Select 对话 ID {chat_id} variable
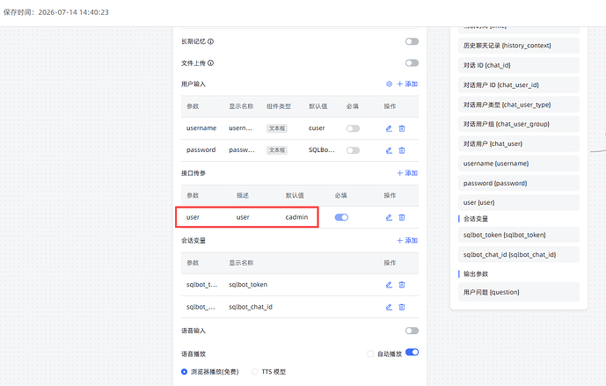Screen dimensions: 606x386 click(519, 65)
